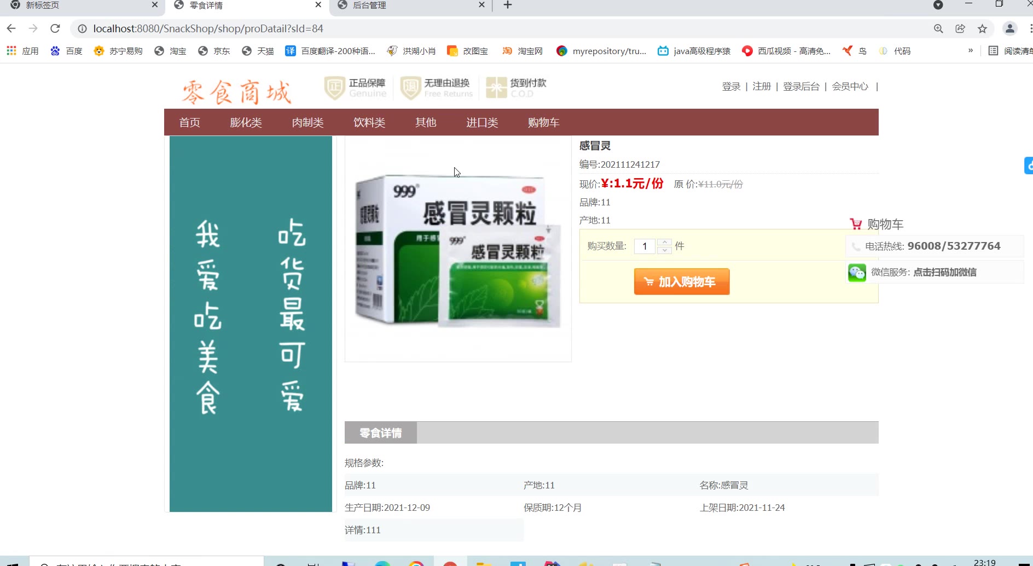Screen dimensions: 1033x566
Task: Click the 货到付款 gift icon
Action: pos(496,87)
